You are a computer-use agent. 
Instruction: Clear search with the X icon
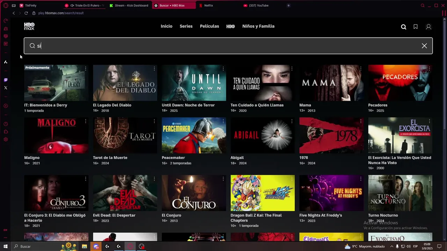(x=424, y=46)
